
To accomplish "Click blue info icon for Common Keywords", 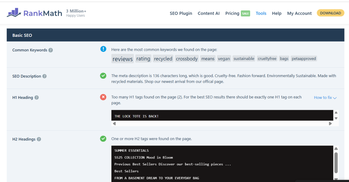I will coord(103,49).
